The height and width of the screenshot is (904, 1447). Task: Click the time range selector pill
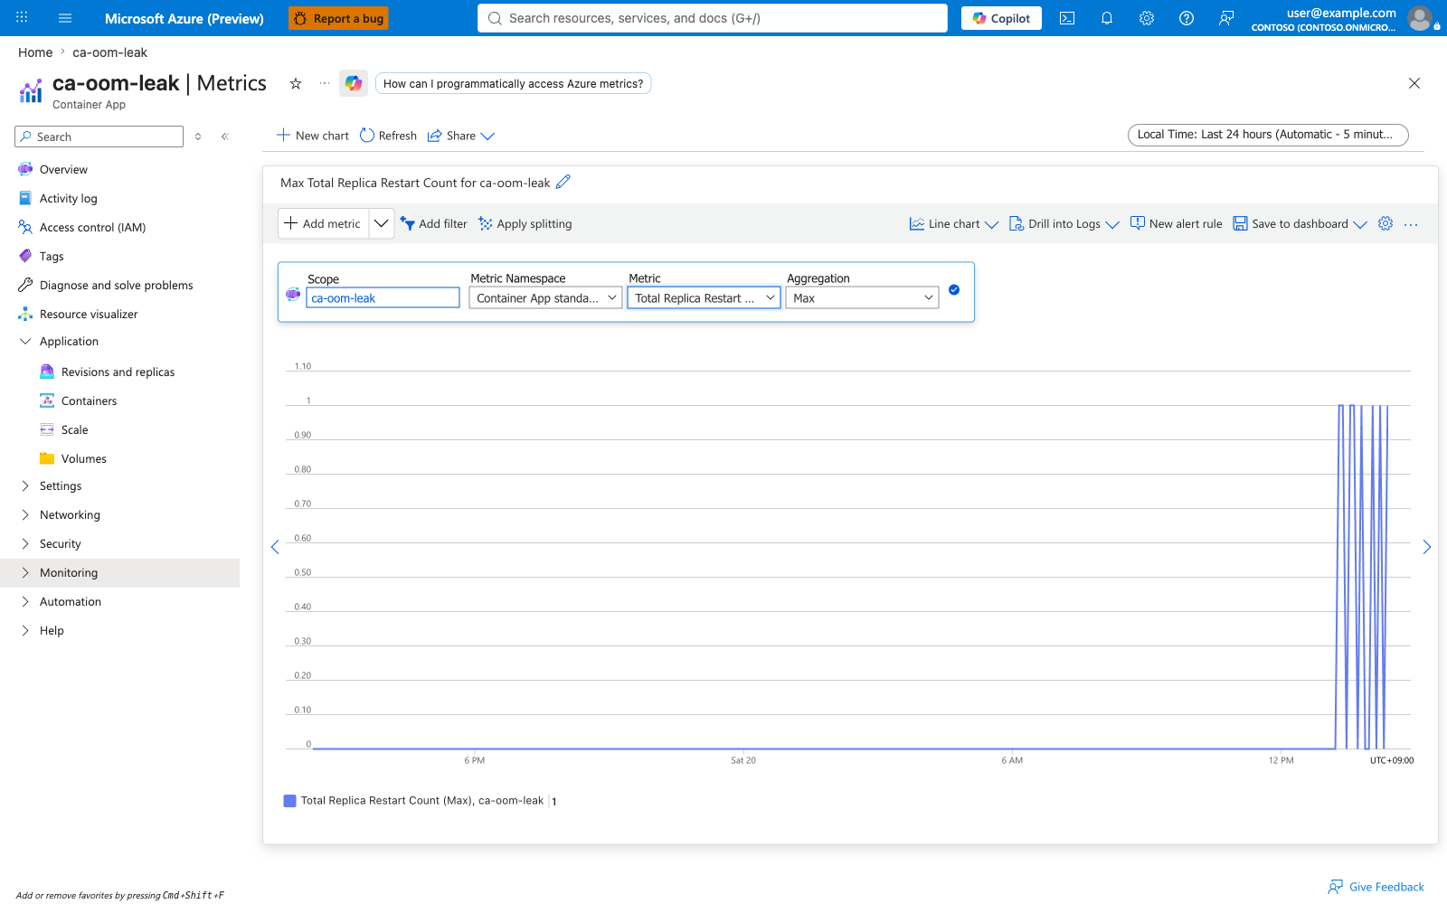1268,135
